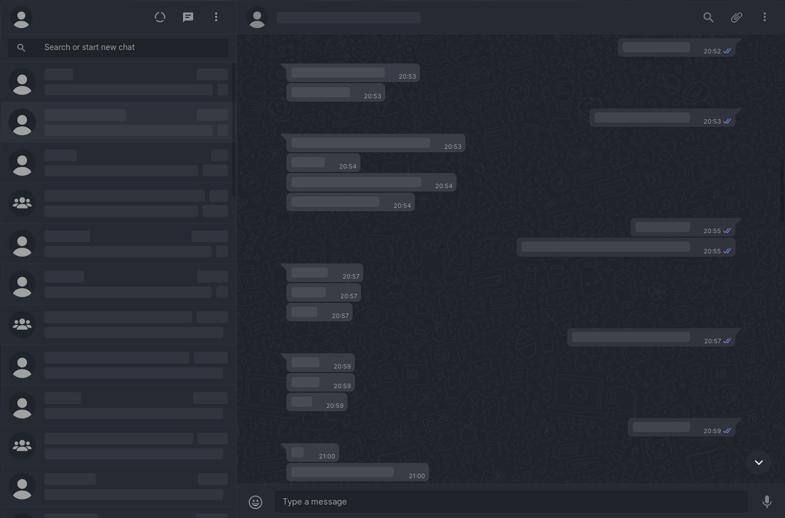Search messages in the open conversation

pyautogui.click(x=709, y=17)
